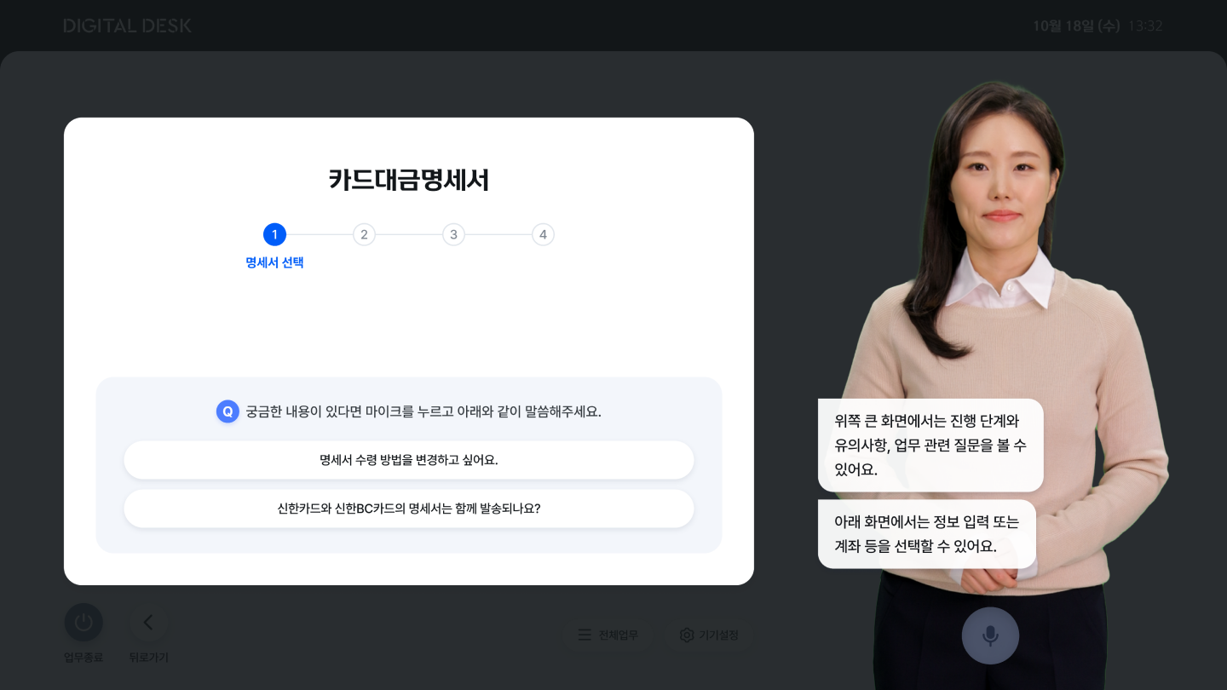Click the blue Q question icon

[228, 411]
